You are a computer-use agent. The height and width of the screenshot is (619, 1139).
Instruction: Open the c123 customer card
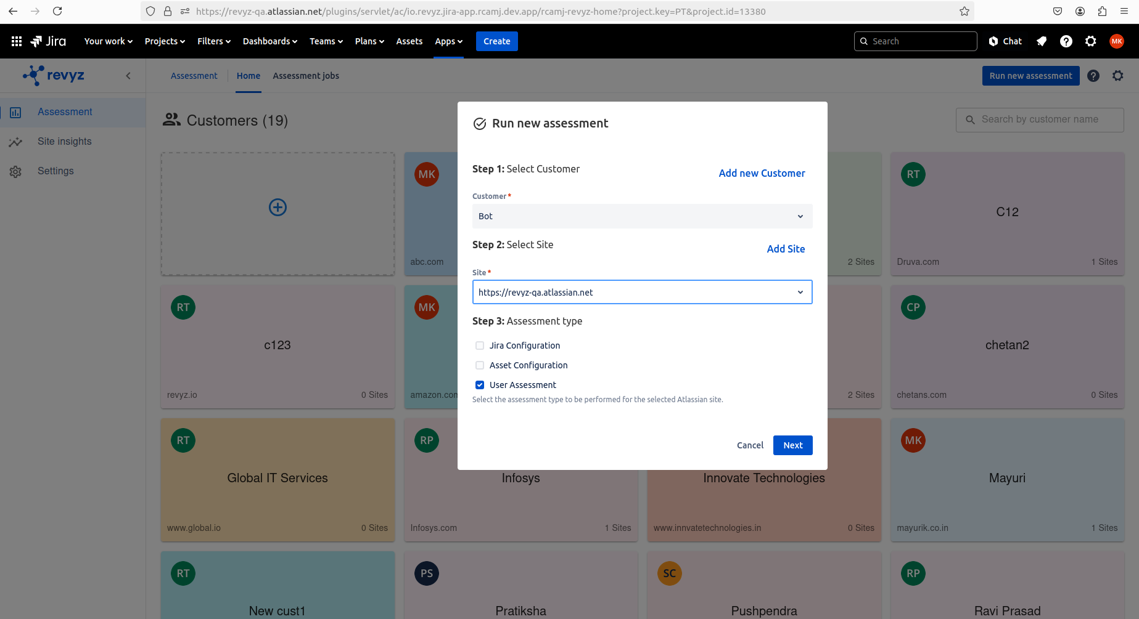tap(278, 347)
